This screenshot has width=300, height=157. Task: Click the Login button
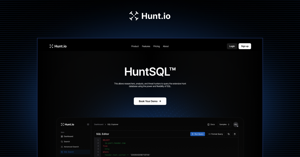pyautogui.click(x=232, y=46)
